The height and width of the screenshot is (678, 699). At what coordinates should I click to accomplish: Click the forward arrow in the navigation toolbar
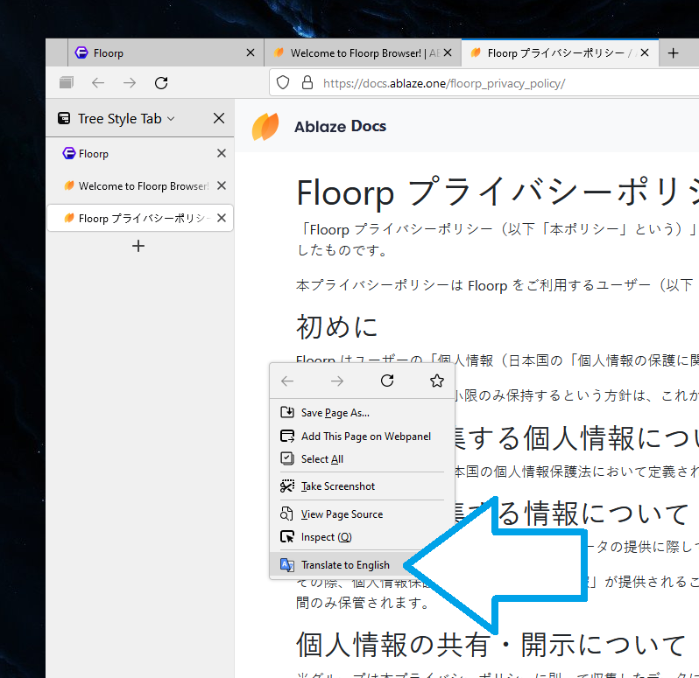(130, 83)
